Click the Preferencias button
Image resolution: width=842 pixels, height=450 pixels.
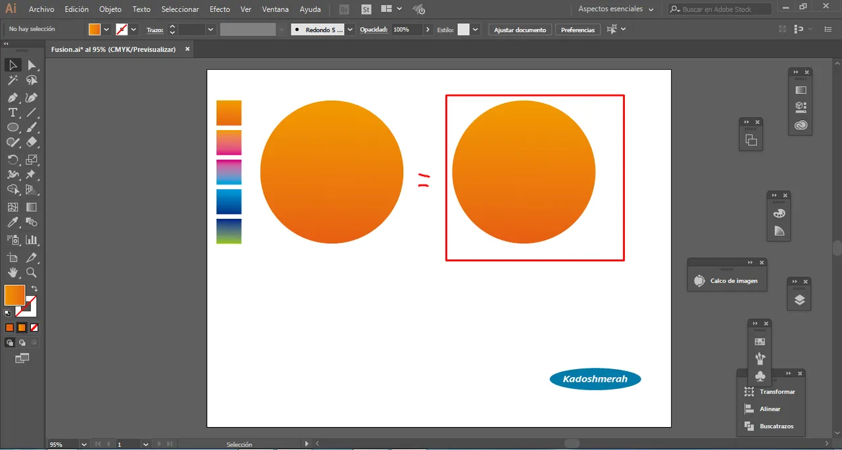(578, 30)
